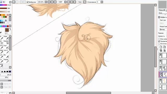Create a new normal layer icon

point(161,47)
